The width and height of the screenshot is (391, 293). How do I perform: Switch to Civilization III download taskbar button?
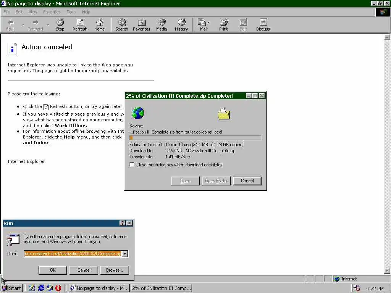[x=162, y=288]
